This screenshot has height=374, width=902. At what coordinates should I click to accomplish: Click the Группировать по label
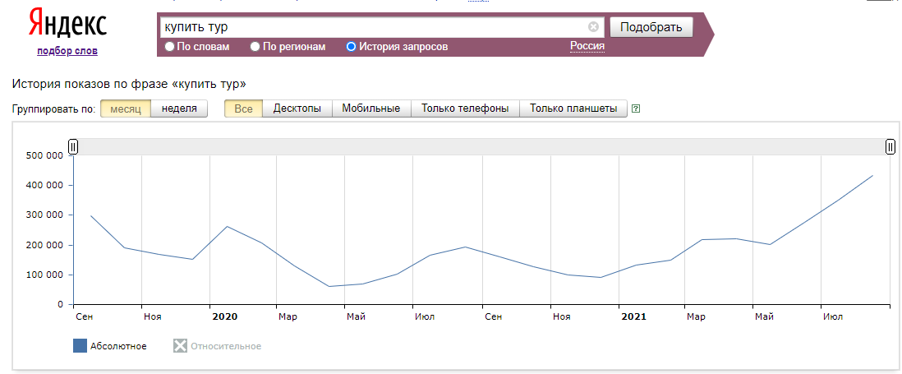tap(53, 109)
